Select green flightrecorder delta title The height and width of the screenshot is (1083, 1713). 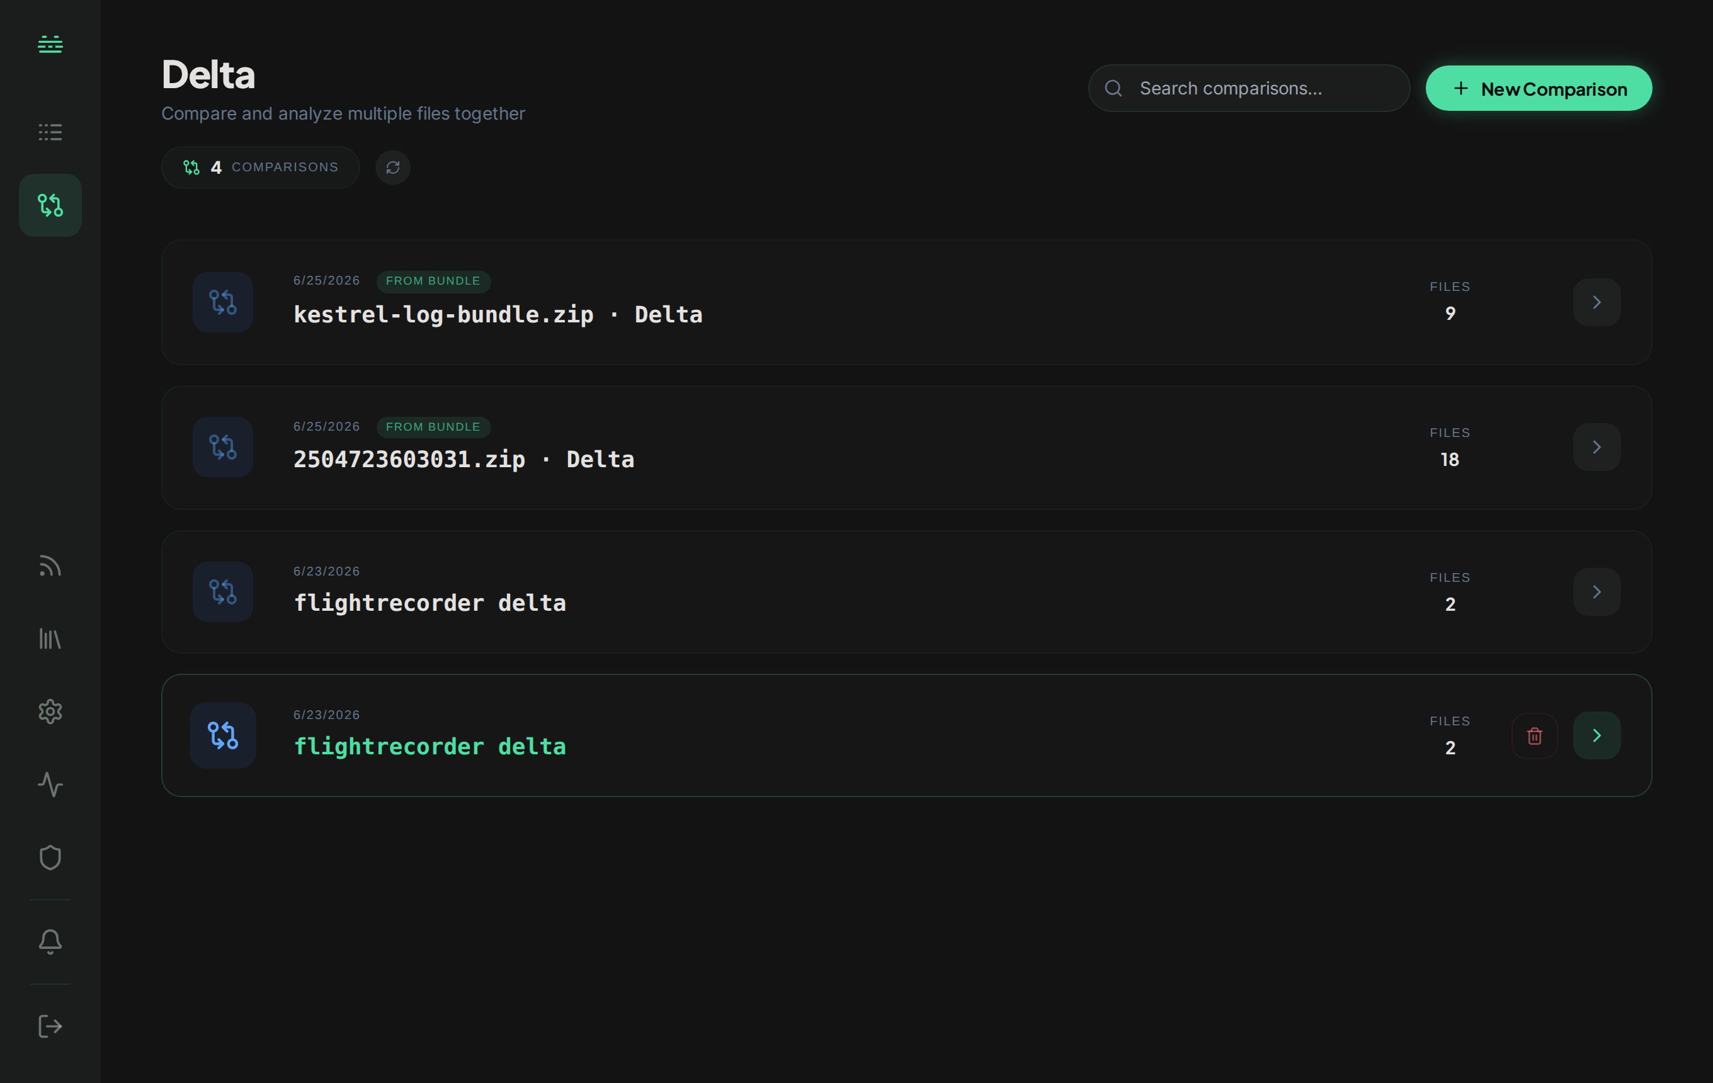pos(430,747)
